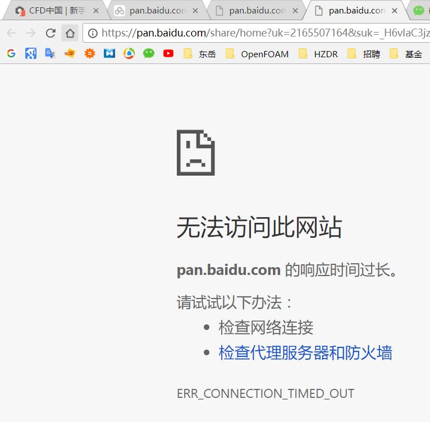Open the 东岳 bookmark folder
The width and height of the screenshot is (430, 422).
[x=199, y=54]
